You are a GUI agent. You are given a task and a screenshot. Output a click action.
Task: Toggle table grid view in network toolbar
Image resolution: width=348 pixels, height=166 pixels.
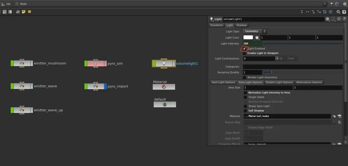pos(10,12)
